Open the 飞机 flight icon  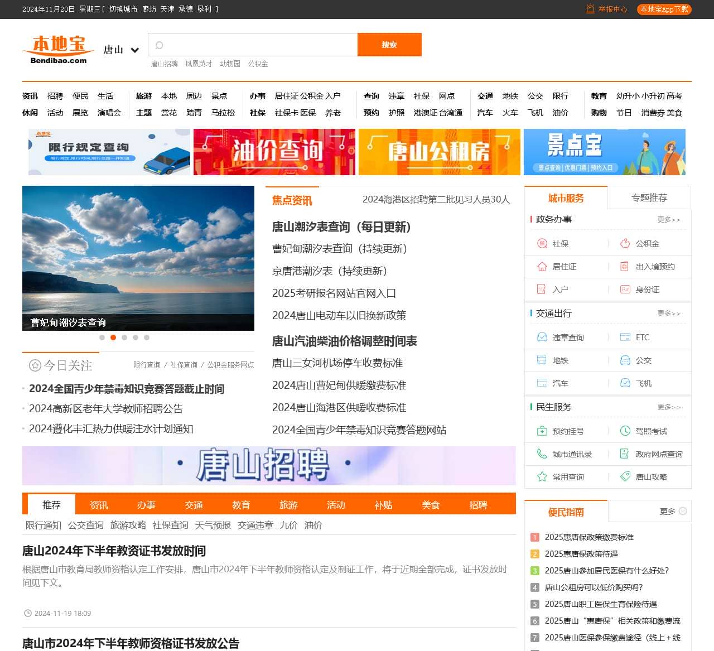point(625,383)
